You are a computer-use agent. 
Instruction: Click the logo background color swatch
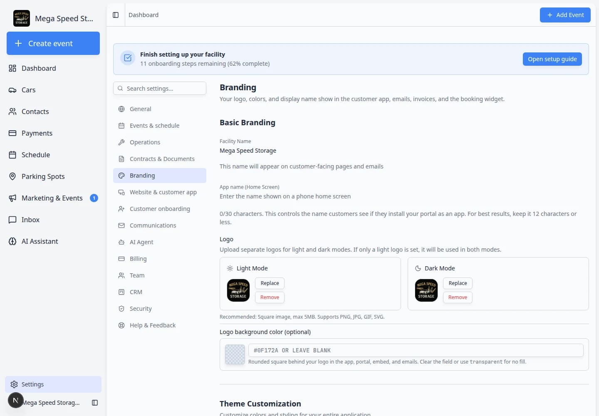235,354
